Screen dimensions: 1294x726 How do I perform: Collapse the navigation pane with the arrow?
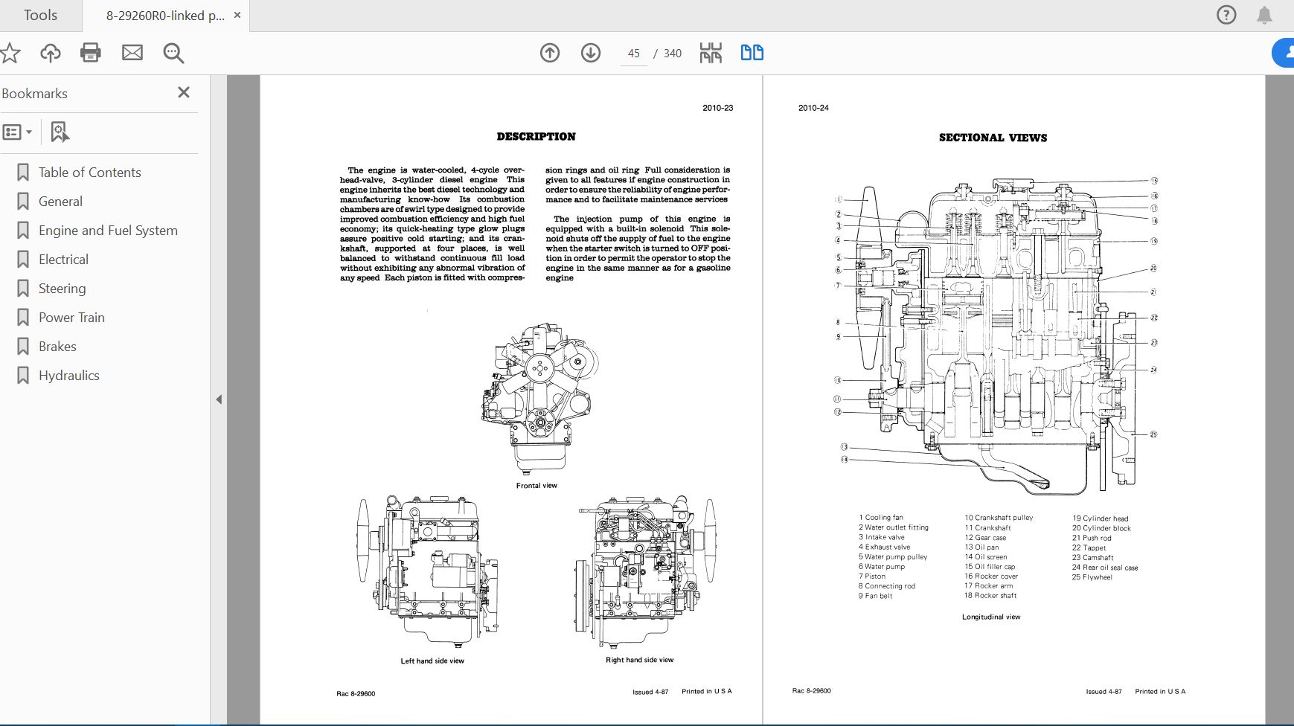tap(220, 399)
